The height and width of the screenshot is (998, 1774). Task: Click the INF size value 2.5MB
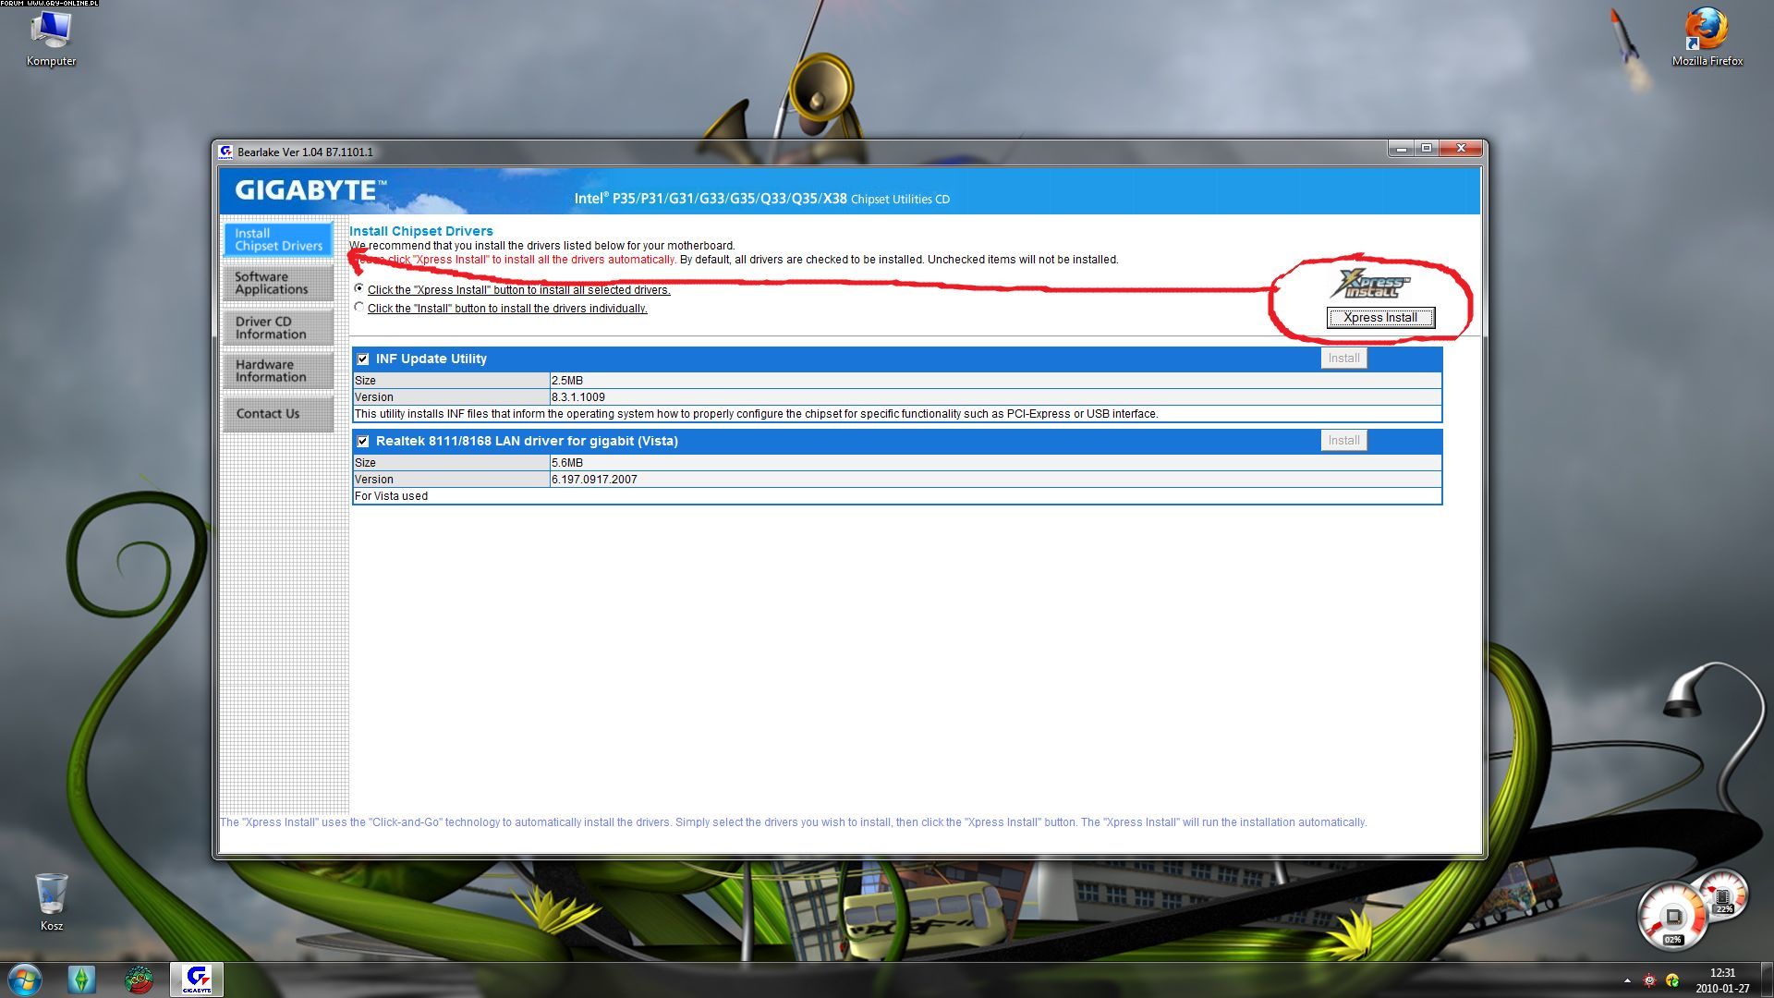[x=567, y=381]
